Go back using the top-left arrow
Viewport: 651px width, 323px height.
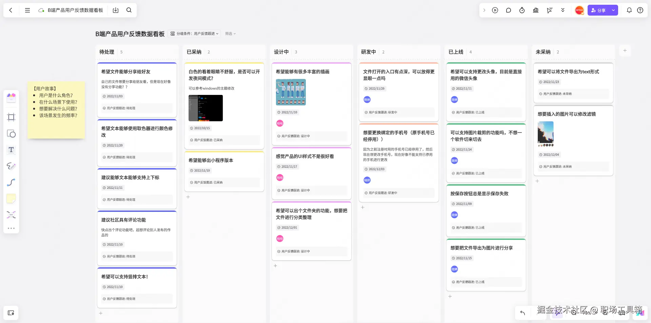click(11, 10)
